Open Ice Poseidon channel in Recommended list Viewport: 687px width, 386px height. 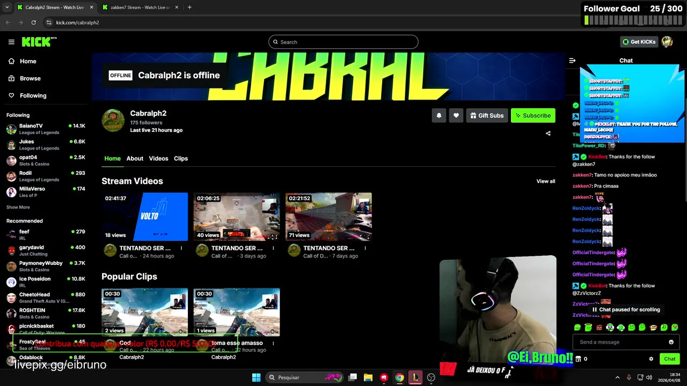point(46,282)
